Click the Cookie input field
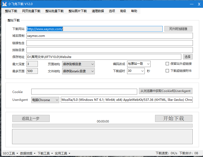This screenshot has width=203, height=157. (84, 92)
